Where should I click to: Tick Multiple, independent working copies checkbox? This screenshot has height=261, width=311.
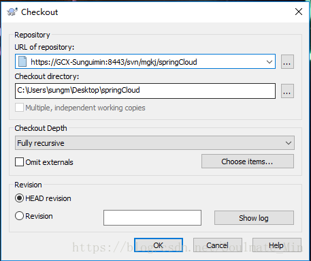[x=19, y=108]
